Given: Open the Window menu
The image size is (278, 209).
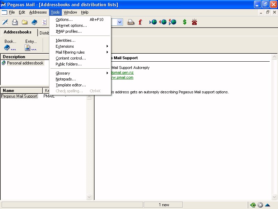Looking at the screenshot, I should coord(70,12).
